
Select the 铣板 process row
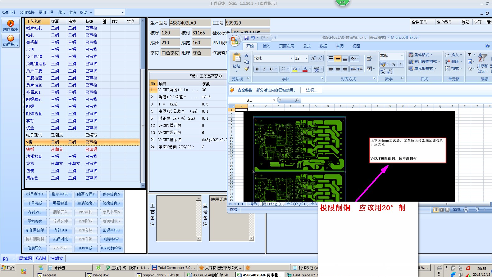pyautogui.click(x=82, y=149)
